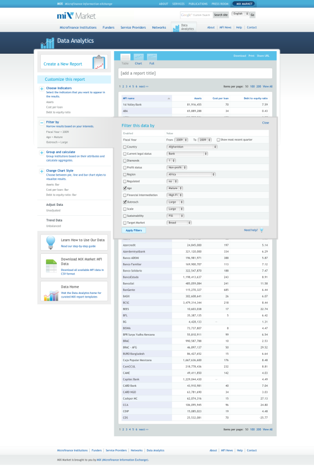Click the colorful chart icon for Data Home
This screenshot has height=469, width=314.
click(x=51, y=295)
